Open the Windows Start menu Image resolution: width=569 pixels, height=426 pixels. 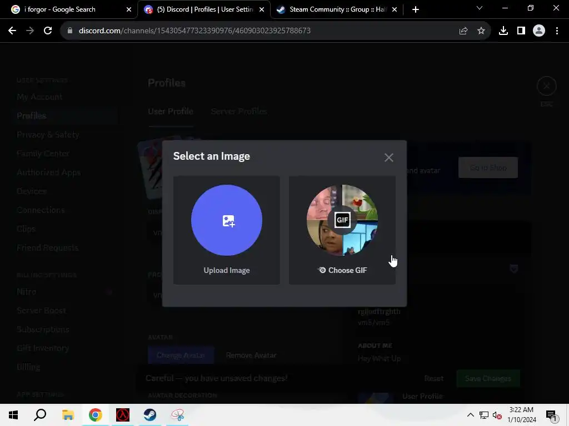[x=13, y=415]
